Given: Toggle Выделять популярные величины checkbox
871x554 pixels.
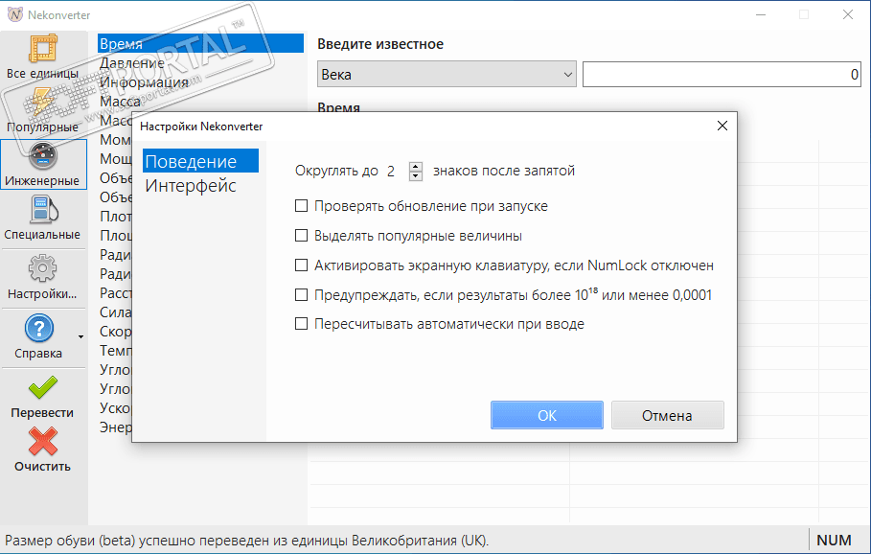Looking at the screenshot, I should coord(302,236).
